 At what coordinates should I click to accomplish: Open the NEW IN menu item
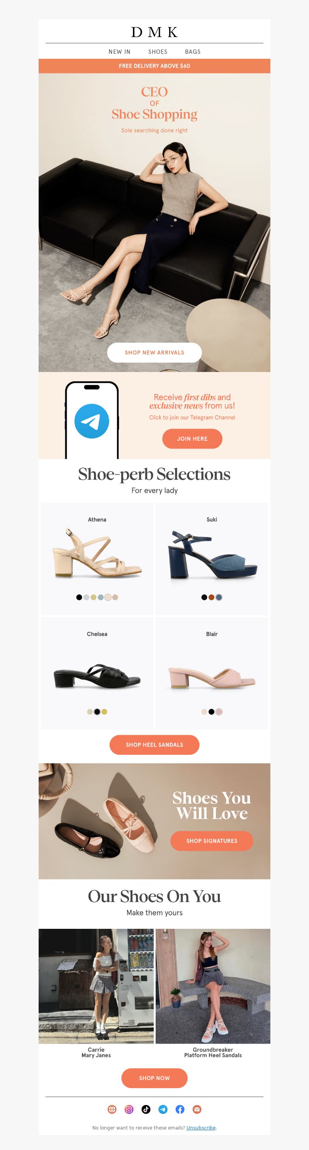[x=119, y=52]
